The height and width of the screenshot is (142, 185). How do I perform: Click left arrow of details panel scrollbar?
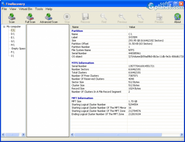72,135
